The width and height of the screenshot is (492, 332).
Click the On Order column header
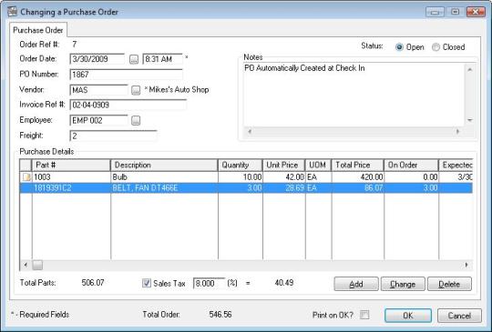411,165
